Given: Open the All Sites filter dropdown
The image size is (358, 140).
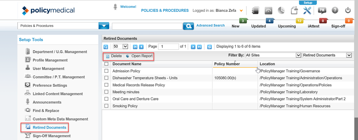Looking at the screenshot, I should coord(273,55).
